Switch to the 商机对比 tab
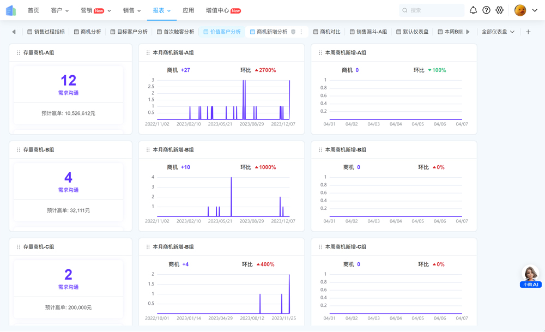The height and width of the screenshot is (332, 545). [327, 32]
